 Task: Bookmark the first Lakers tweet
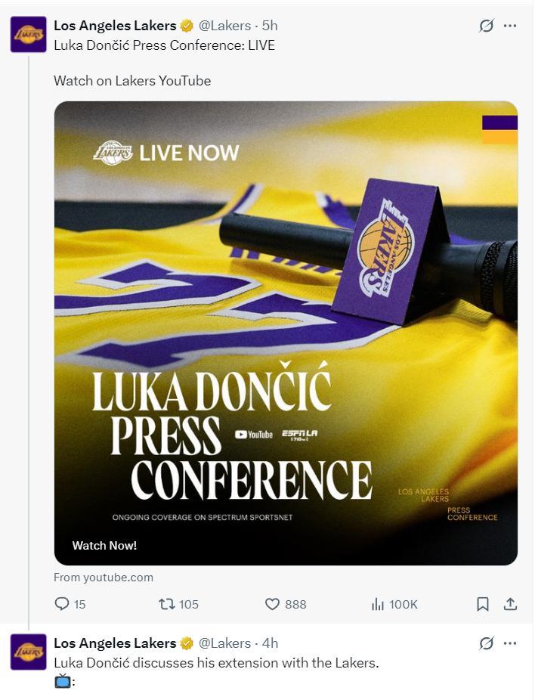point(483,604)
